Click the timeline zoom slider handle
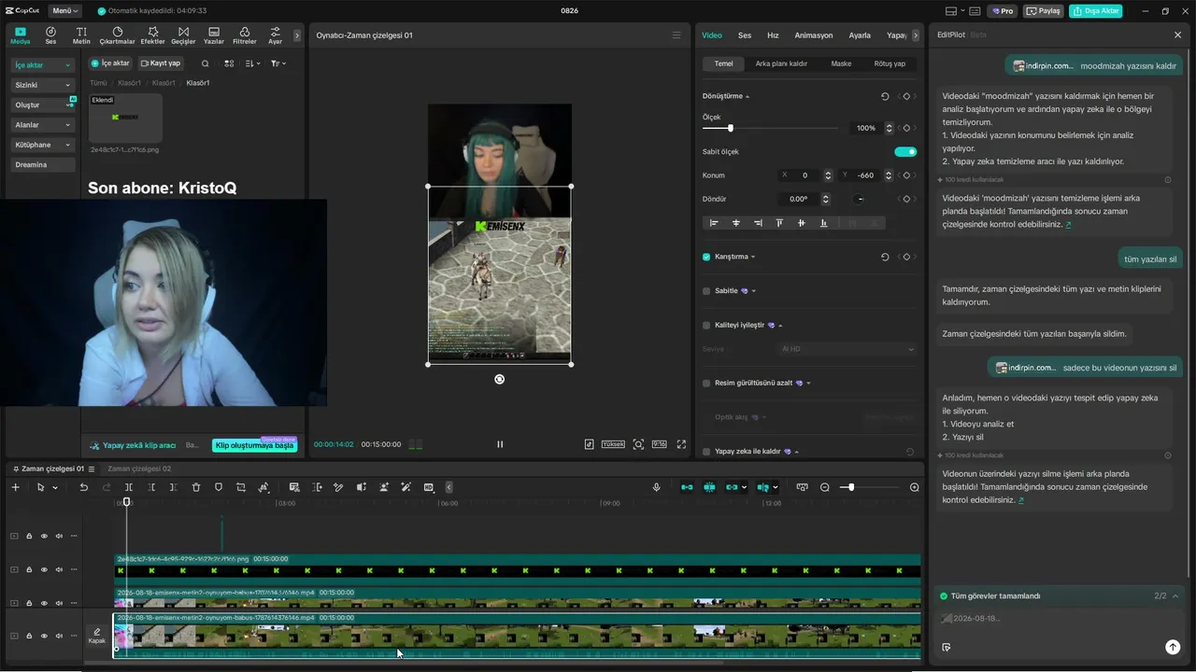Viewport: 1196px width, 672px height. click(849, 487)
